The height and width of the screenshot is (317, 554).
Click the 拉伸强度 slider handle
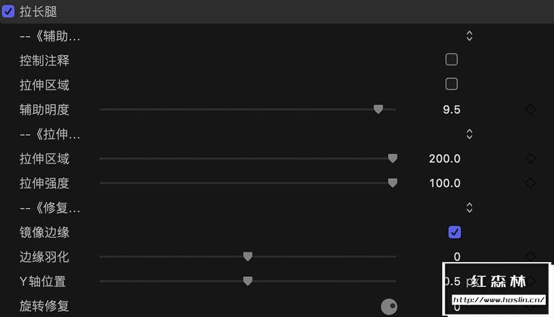[x=393, y=182]
